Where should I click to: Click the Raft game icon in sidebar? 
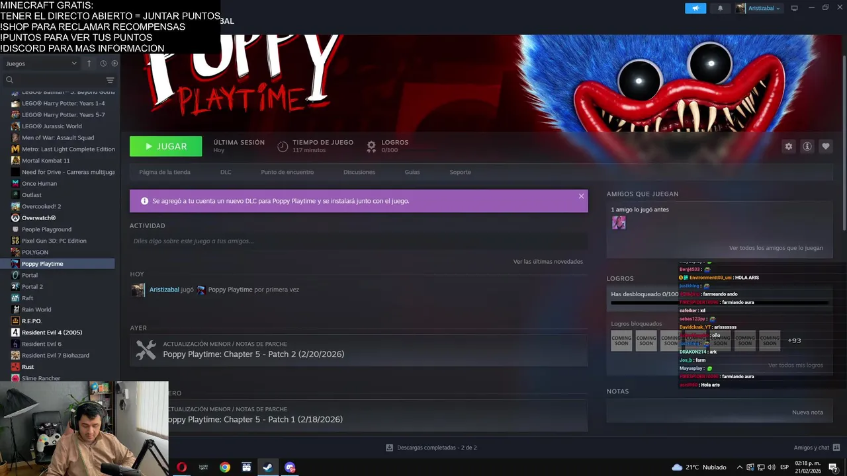click(15, 298)
